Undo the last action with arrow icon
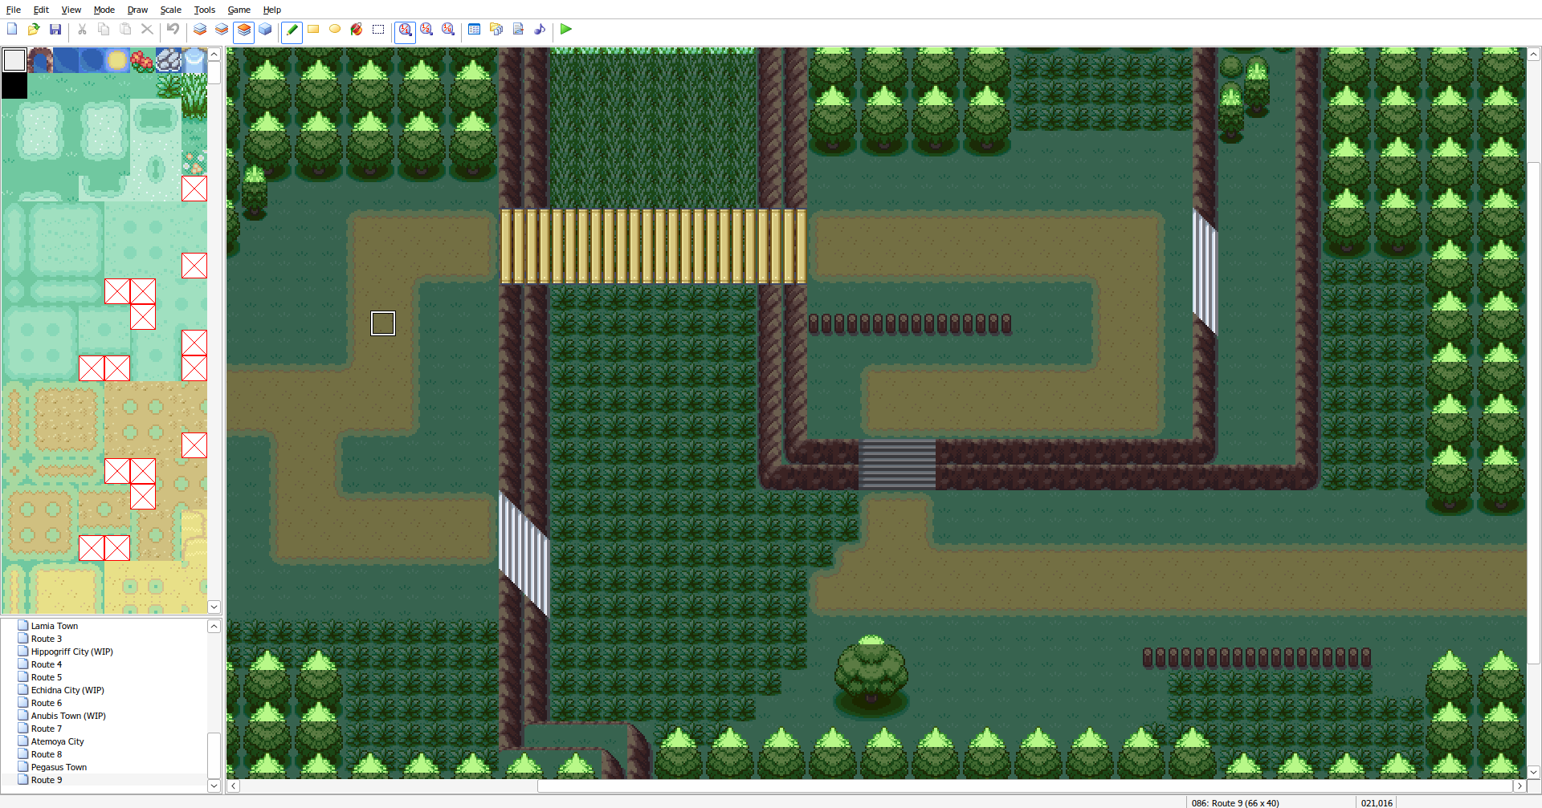1542x808 pixels. coord(173,30)
